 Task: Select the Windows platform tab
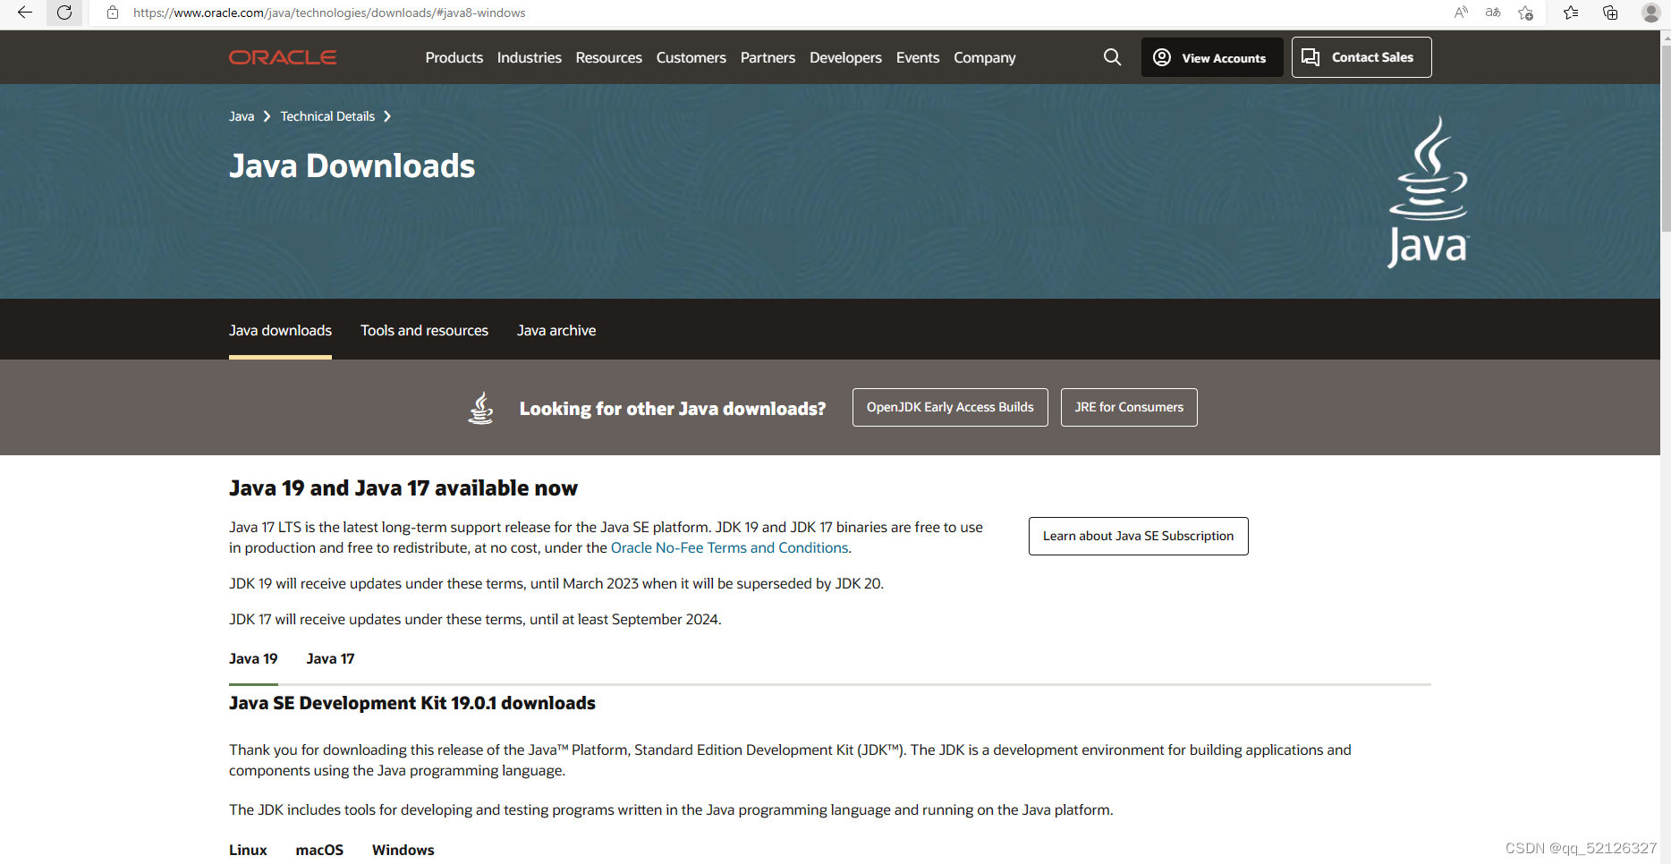tap(403, 850)
